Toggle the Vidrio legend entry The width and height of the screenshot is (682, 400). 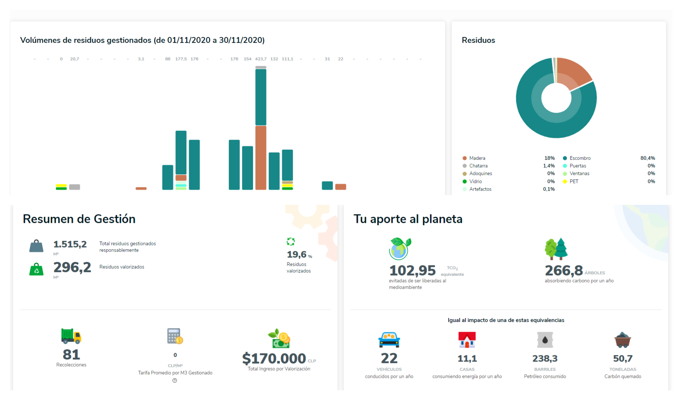pos(475,181)
